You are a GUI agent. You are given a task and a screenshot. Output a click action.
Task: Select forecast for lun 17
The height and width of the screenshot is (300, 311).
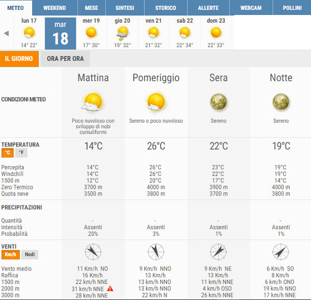29,33
